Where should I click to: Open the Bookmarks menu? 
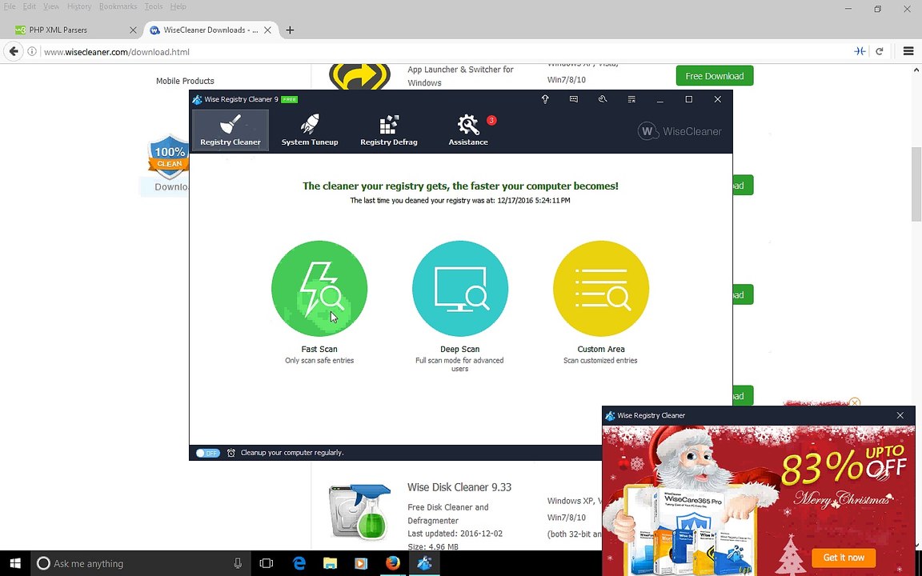pos(118,6)
